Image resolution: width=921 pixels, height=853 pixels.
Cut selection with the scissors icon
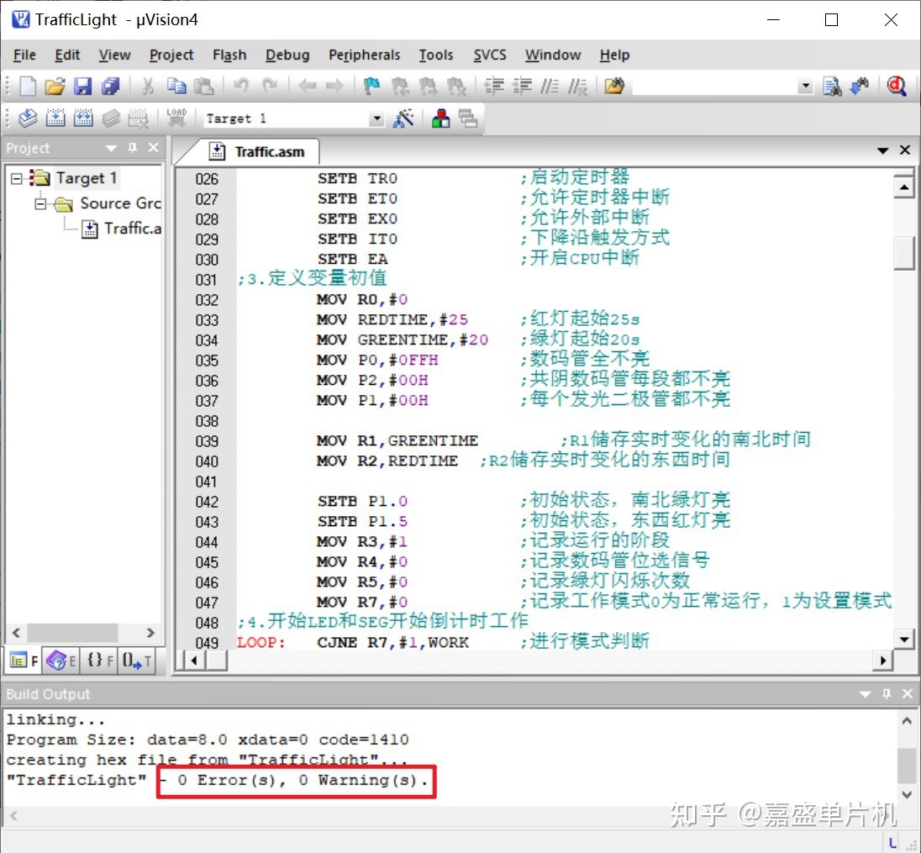click(x=147, y=87)
